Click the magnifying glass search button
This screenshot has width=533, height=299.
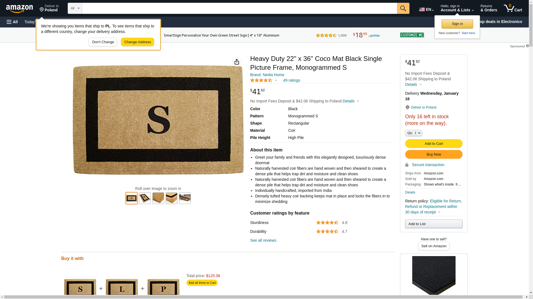click(x=403, y=8)
